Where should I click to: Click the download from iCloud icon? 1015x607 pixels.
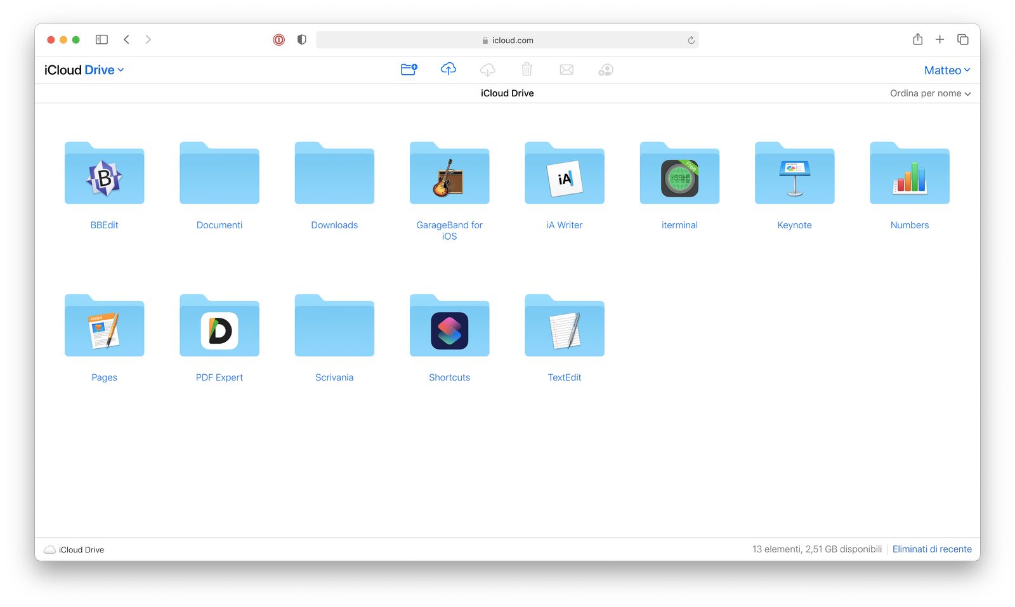[488, 69]
